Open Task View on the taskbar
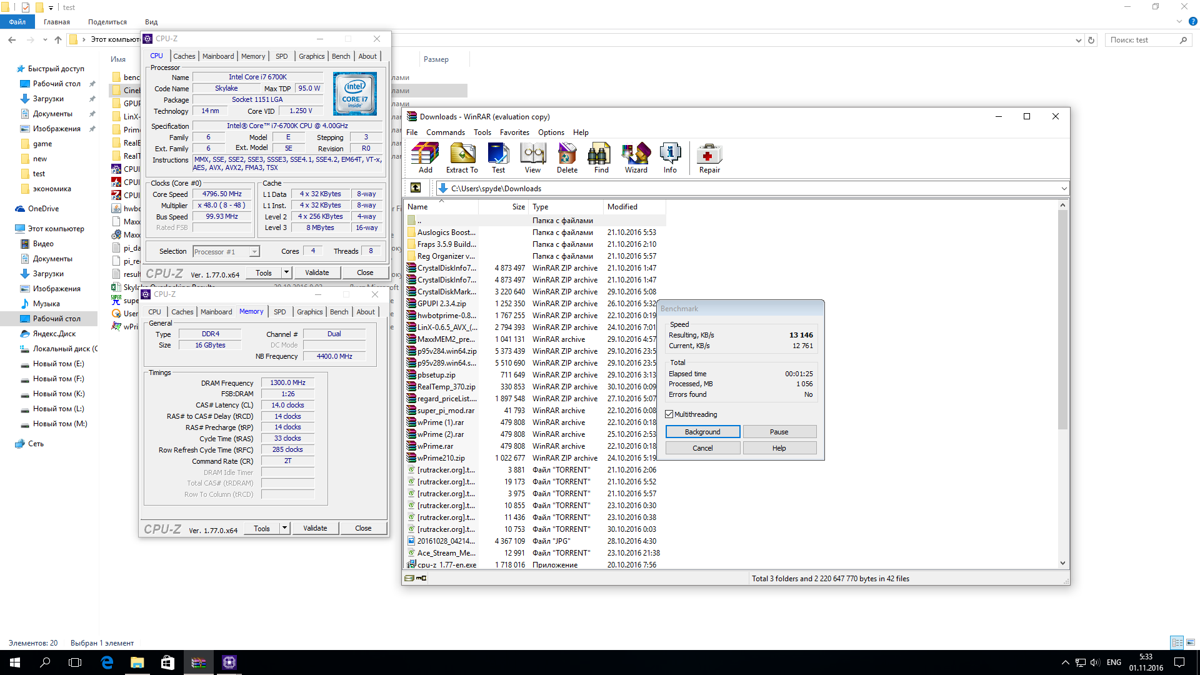Viewport: 1200px width, 675px height. point(75,662)
